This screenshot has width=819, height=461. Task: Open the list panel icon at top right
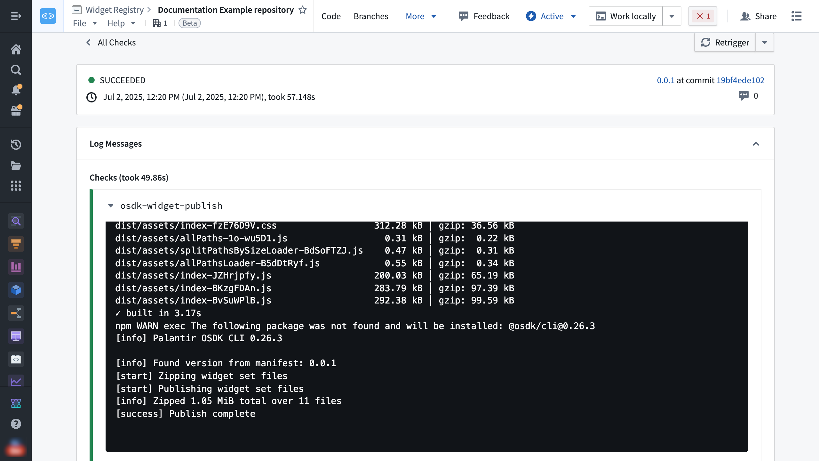(797, 16)
